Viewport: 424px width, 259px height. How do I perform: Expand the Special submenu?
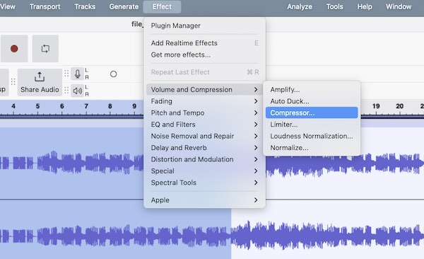pos(204,171)
